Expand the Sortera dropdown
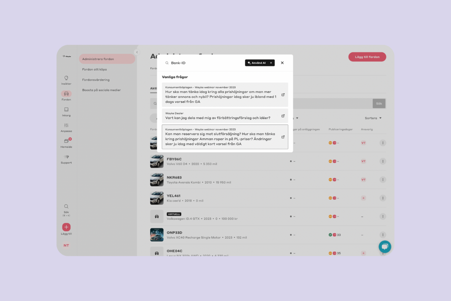The image size is (451, 301). point(373,118)
